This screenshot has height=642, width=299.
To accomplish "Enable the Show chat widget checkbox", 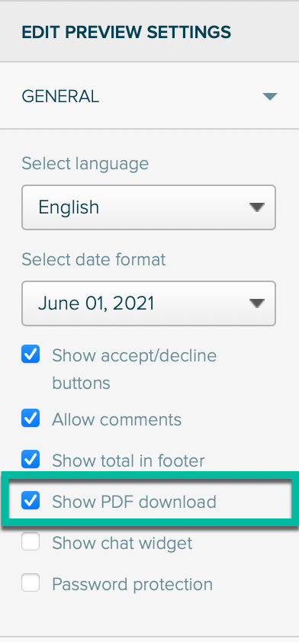I will click(31, 541).
